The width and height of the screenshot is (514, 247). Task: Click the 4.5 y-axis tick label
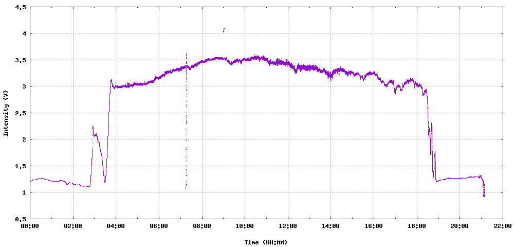21,7
